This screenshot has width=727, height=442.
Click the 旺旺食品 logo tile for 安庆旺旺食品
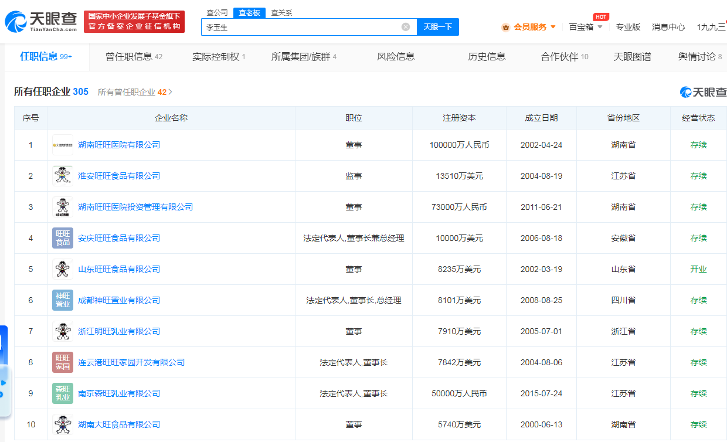[63, 238]
